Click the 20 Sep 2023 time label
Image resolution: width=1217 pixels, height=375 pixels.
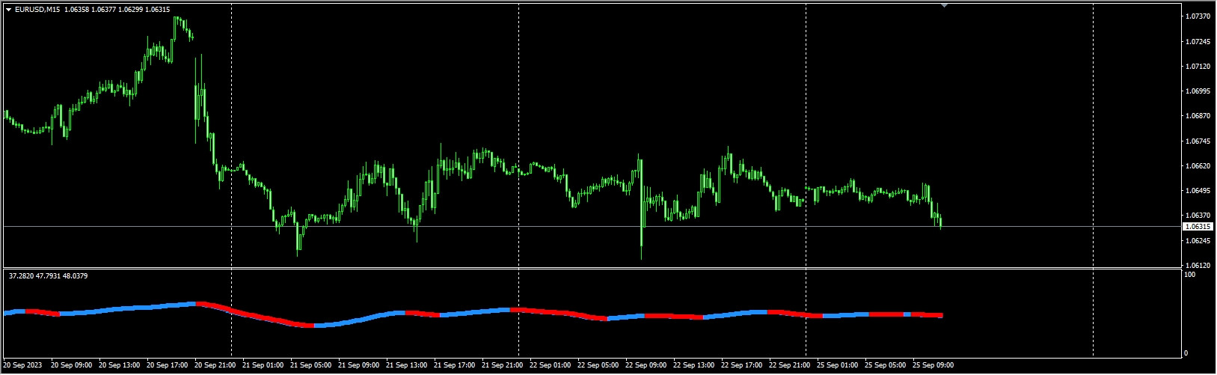22,365
